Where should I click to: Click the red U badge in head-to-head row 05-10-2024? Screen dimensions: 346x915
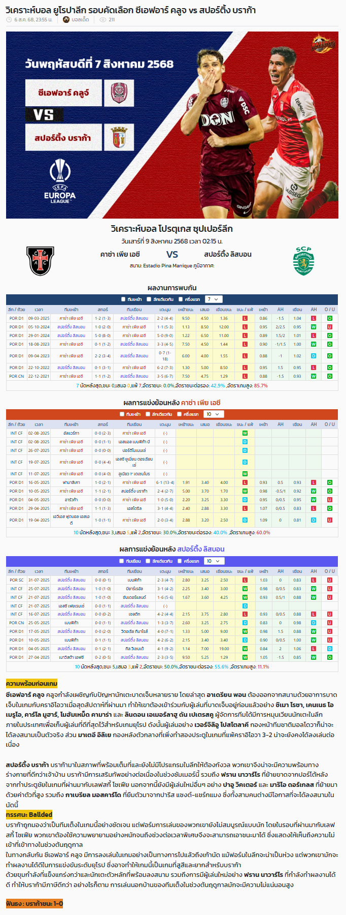tap(330, 327)
